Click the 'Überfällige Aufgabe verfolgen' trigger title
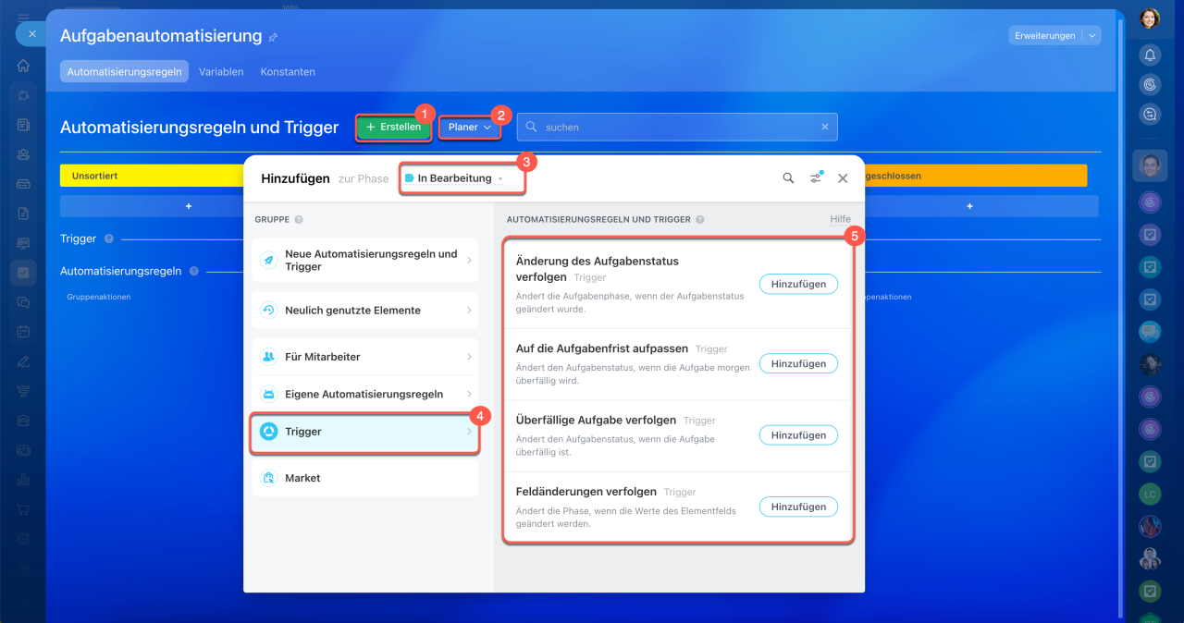 point(597,420)
